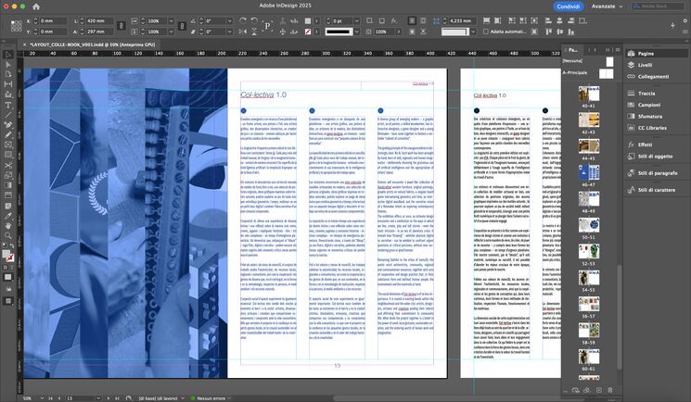Swap fill and stroke arrow in toolbox

12,245
